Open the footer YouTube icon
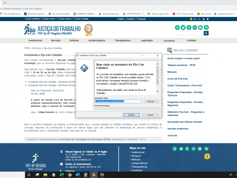This screenshot has width=237, height=178. click(x=200, y=149)
